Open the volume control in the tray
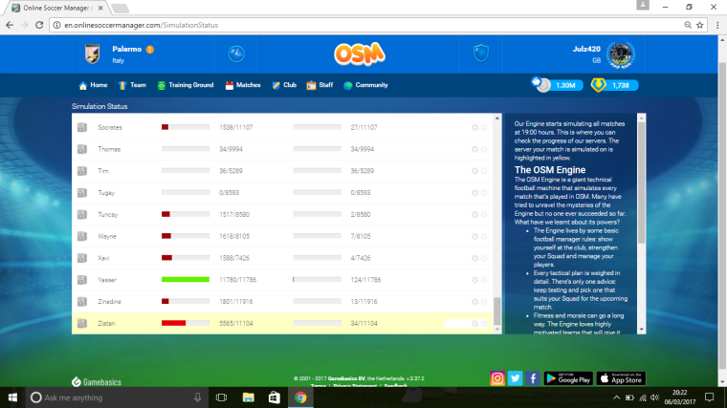The image size is (727, 408). tap(654, 397)
